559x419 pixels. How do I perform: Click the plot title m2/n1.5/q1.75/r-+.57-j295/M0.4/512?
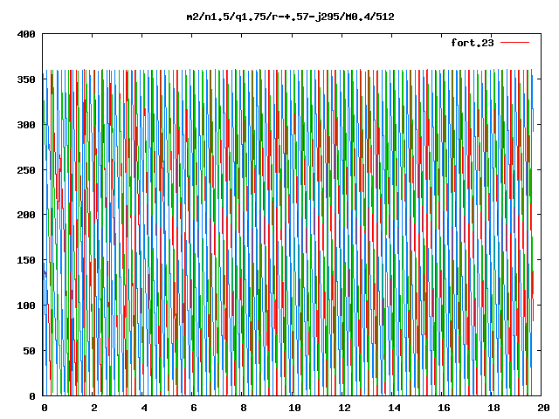click(x=291, y=17)
